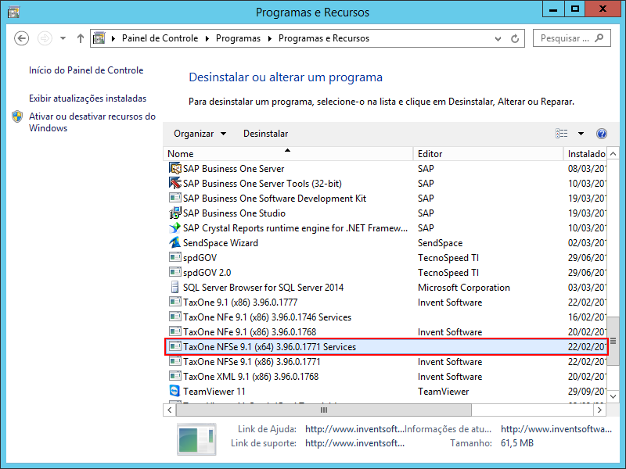Click the SAP Business One Server icon
The image size is (626, 469).
174,168
